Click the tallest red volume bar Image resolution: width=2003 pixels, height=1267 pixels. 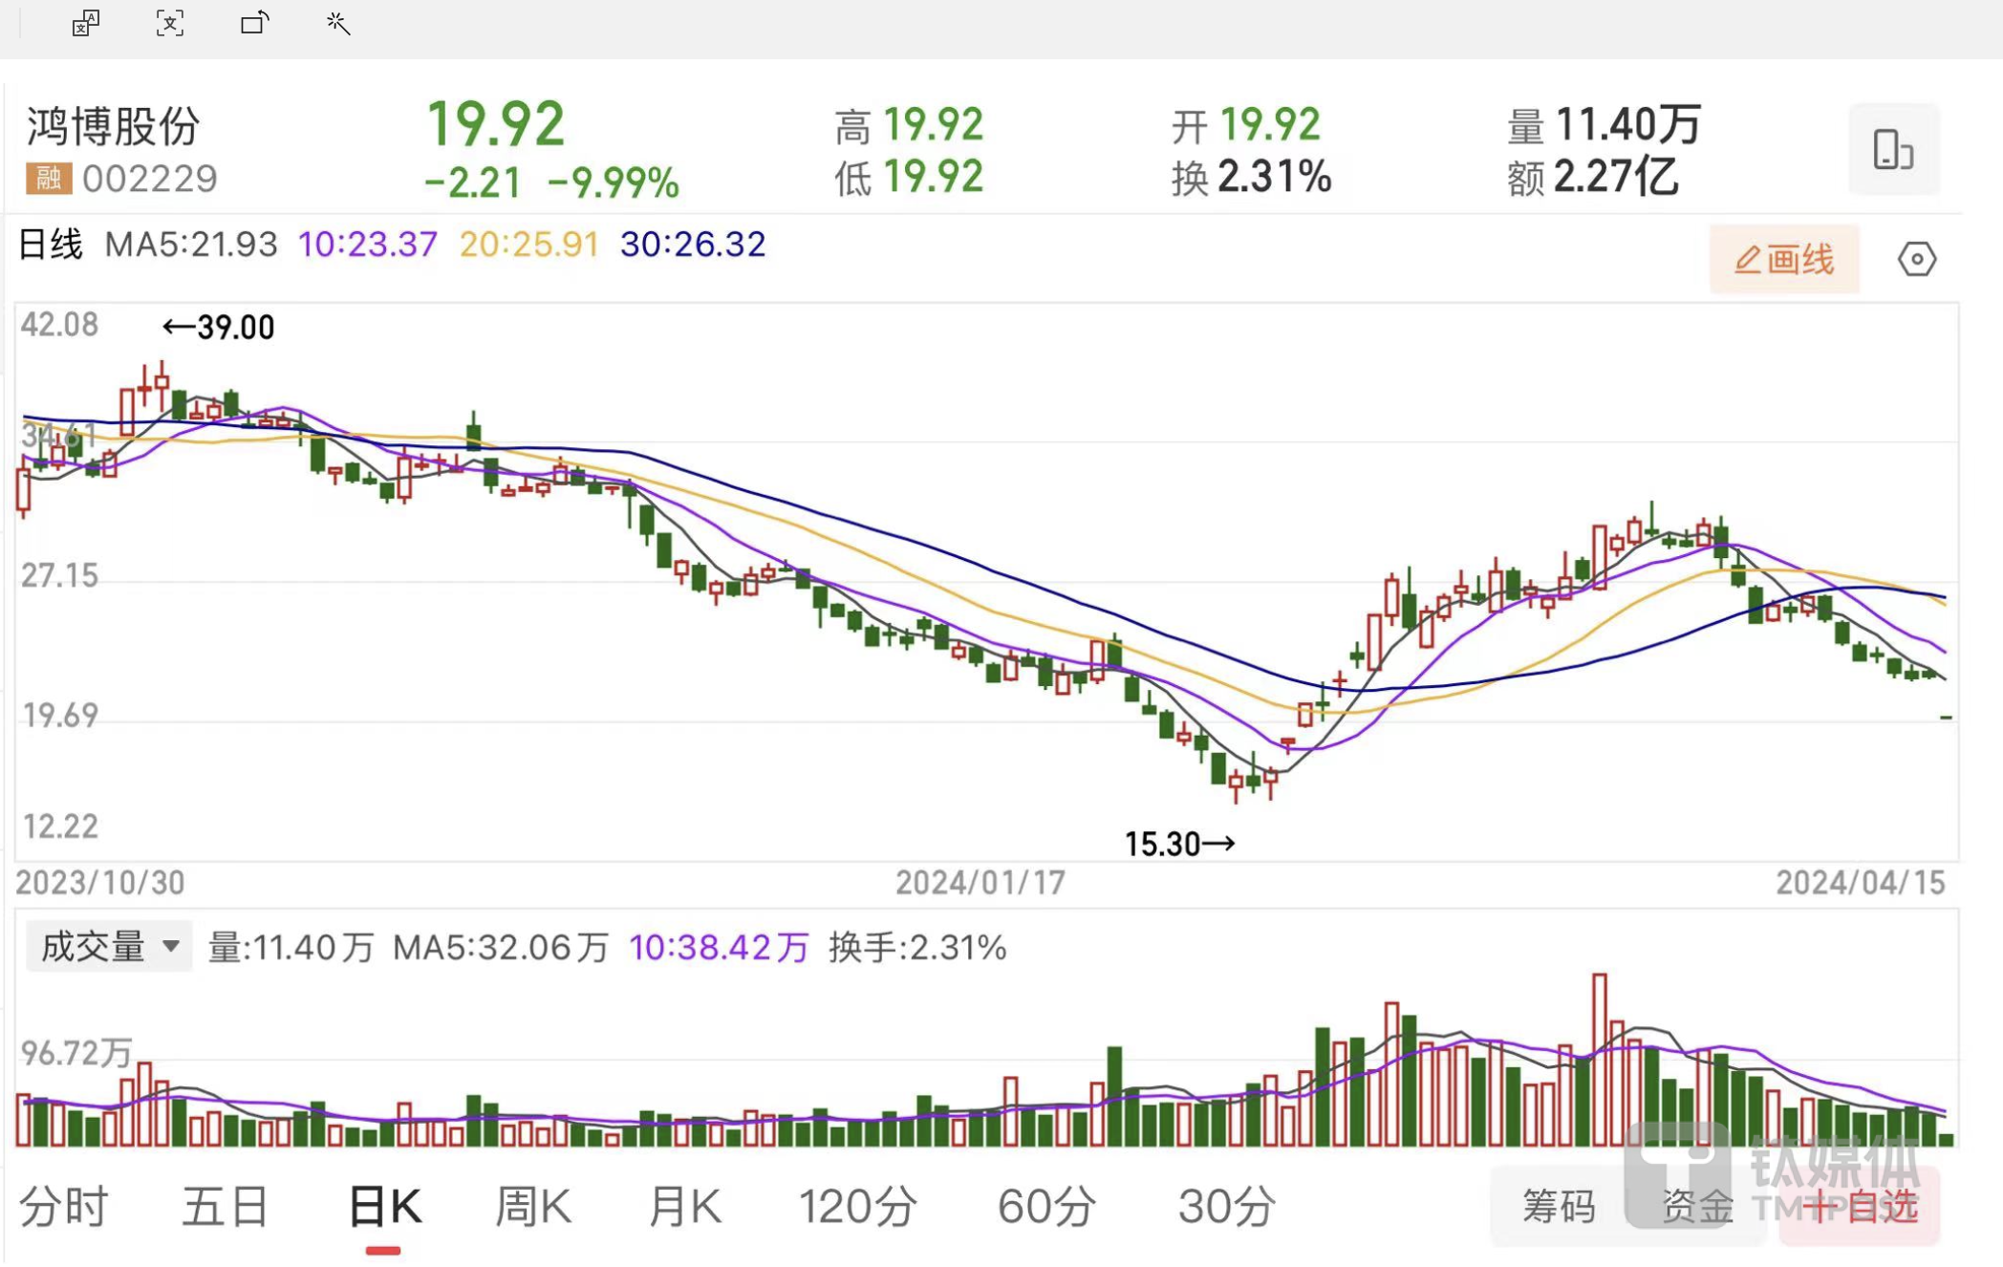[x=1599, y=1061]
